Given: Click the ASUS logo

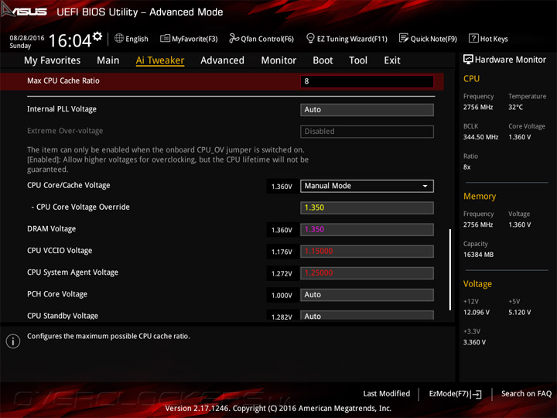Looking at the screenshot, I should tap(24, 11).
